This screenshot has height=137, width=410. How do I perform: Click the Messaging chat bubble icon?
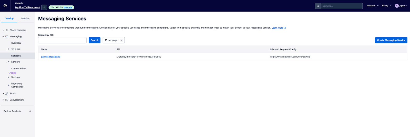(x=7, y=37)
